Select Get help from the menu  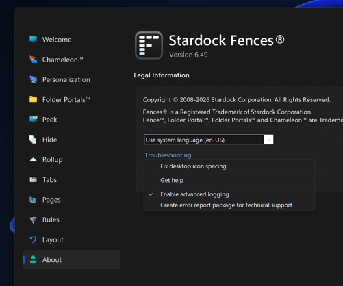(x=229, y=180)
